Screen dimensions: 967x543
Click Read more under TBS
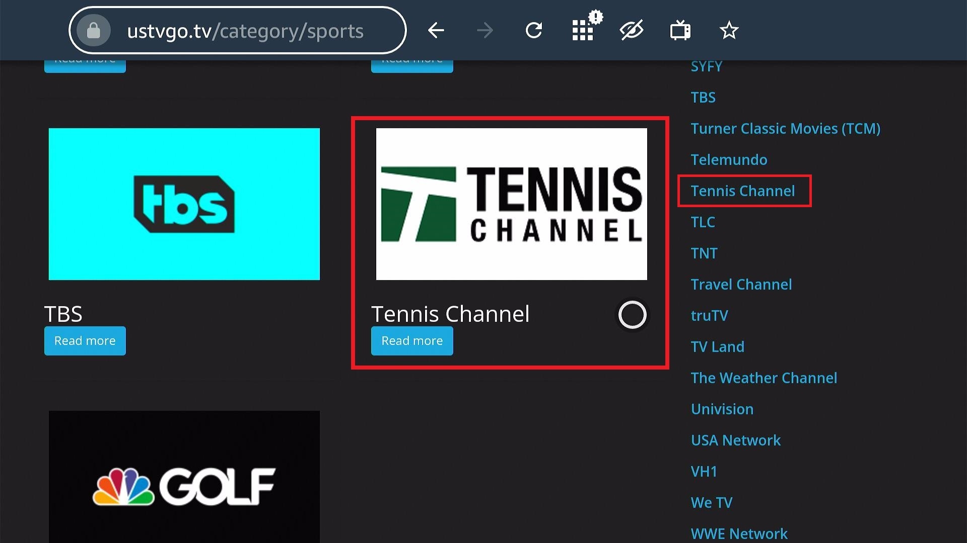click(85, 341)
